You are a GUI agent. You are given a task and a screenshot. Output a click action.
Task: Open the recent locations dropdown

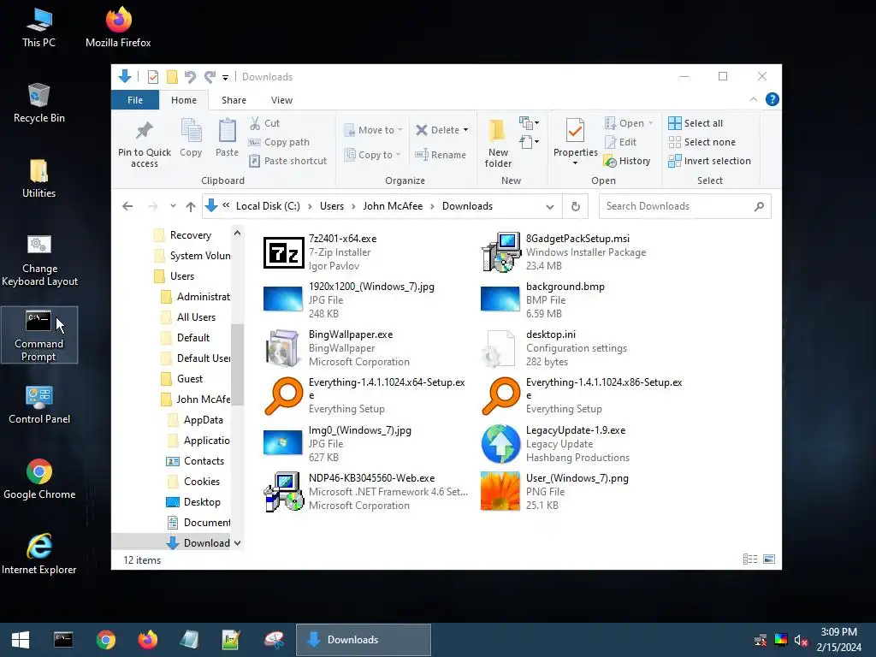coord(173,206)
